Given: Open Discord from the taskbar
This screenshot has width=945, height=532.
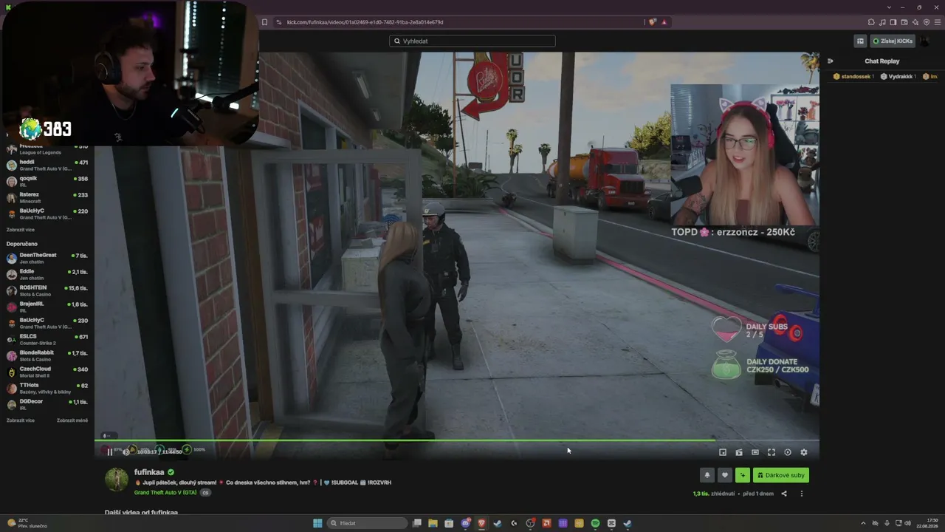Looking at the screenshot, I should point(465,523).
